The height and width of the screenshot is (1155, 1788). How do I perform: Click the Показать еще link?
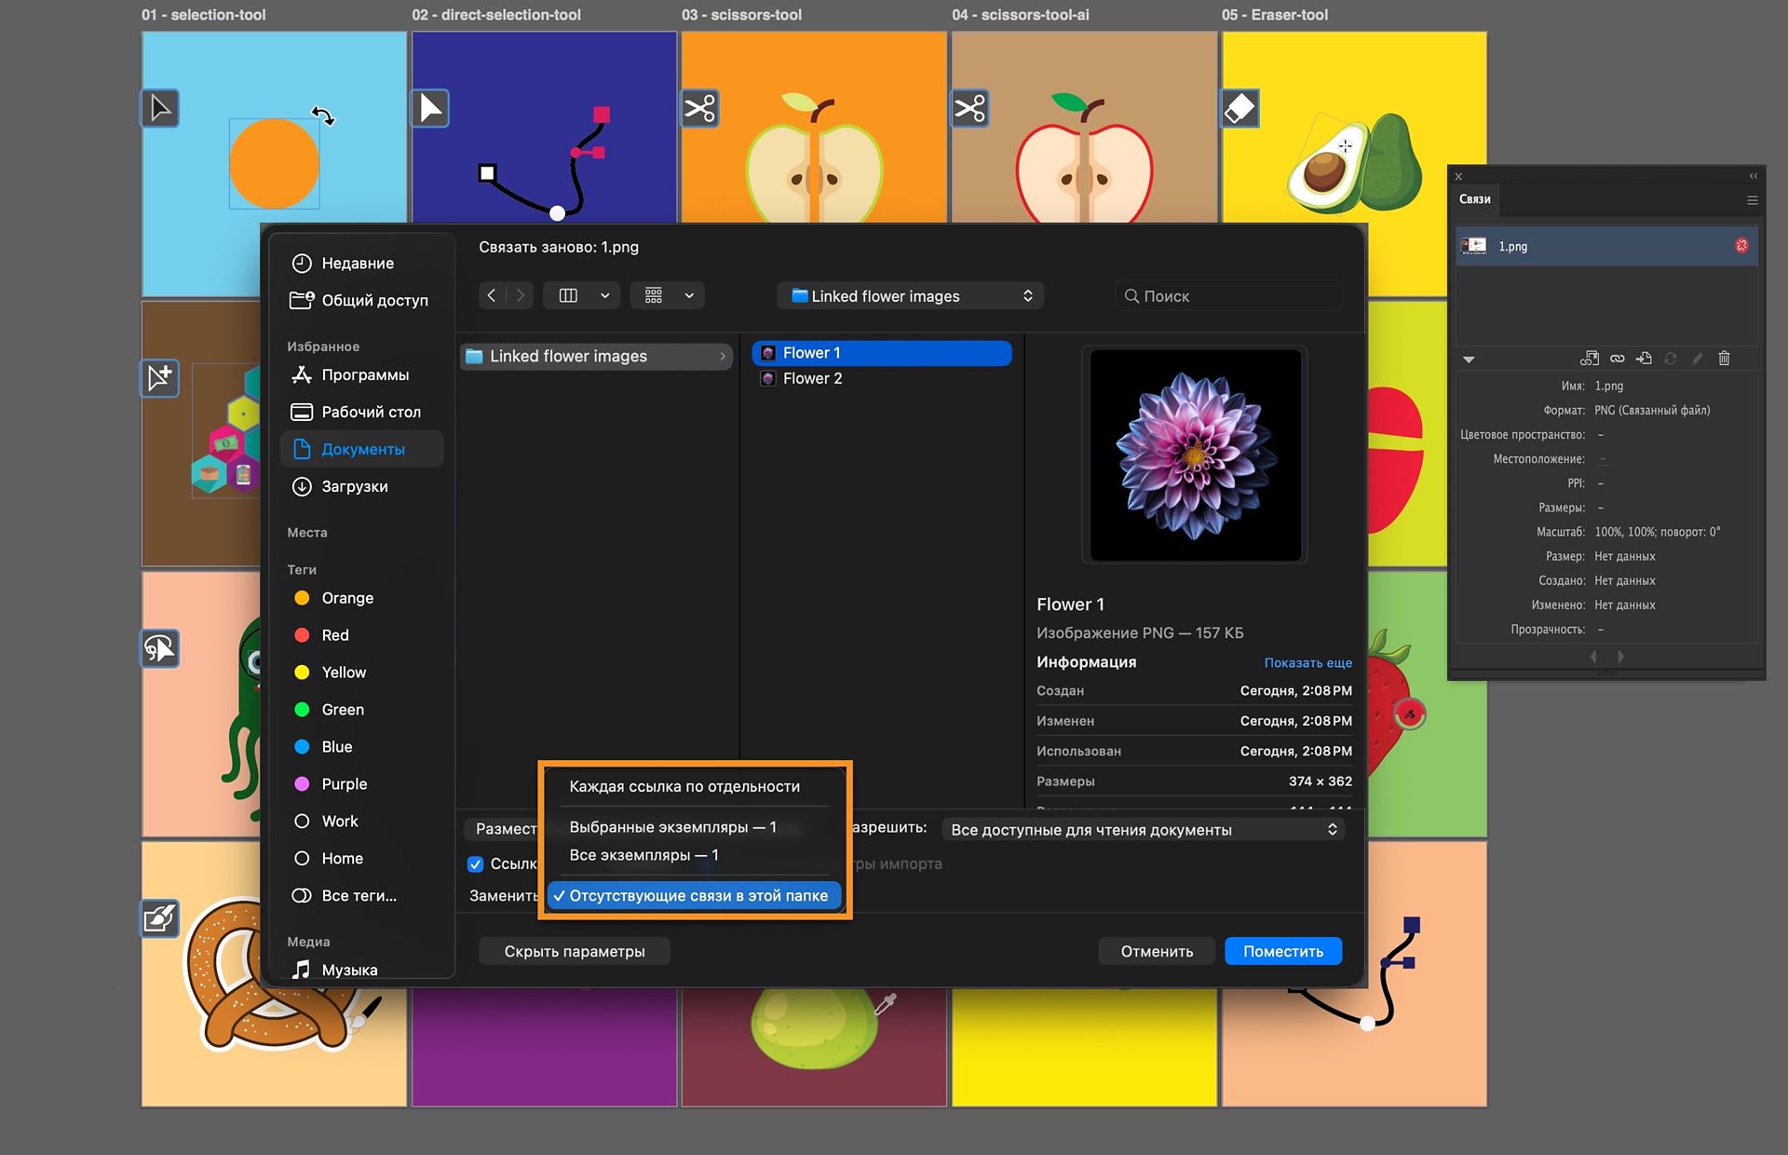1307,662
